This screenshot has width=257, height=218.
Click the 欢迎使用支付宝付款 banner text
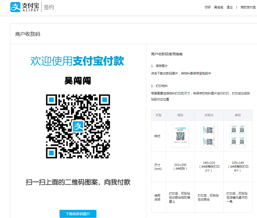pos(77,61)
